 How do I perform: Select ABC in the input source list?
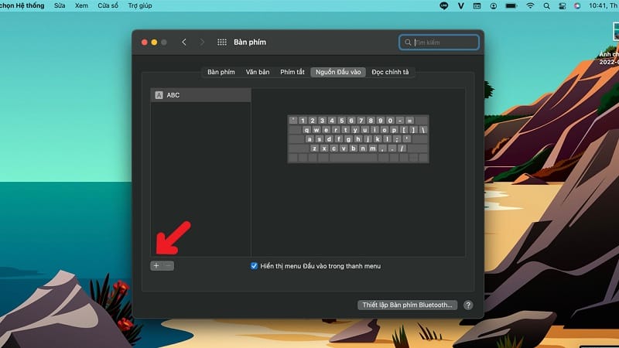tap(200, 95)
